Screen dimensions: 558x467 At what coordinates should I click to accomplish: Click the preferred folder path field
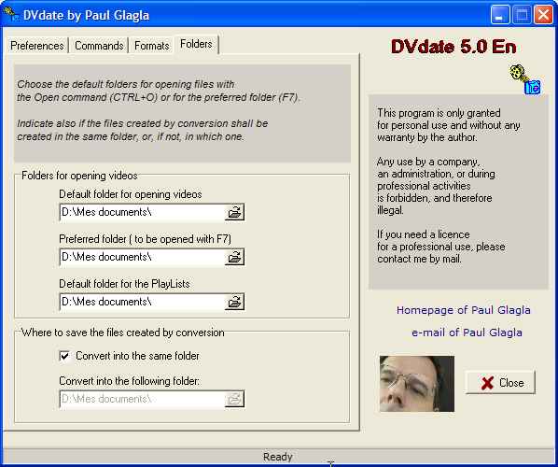pyautogui.click(x=143, y=257)
